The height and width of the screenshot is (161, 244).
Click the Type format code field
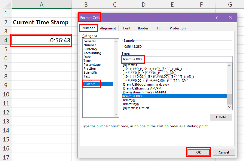(177, 59)
